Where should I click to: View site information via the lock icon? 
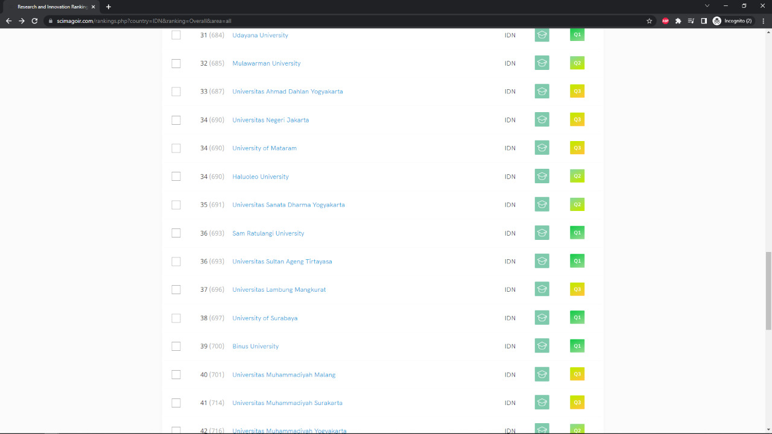click(51, 20)
